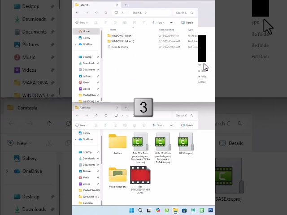Open taskbar Search magnifier
Image resolution: width=287 pixels, height=215 pixels.
point(140,210)
